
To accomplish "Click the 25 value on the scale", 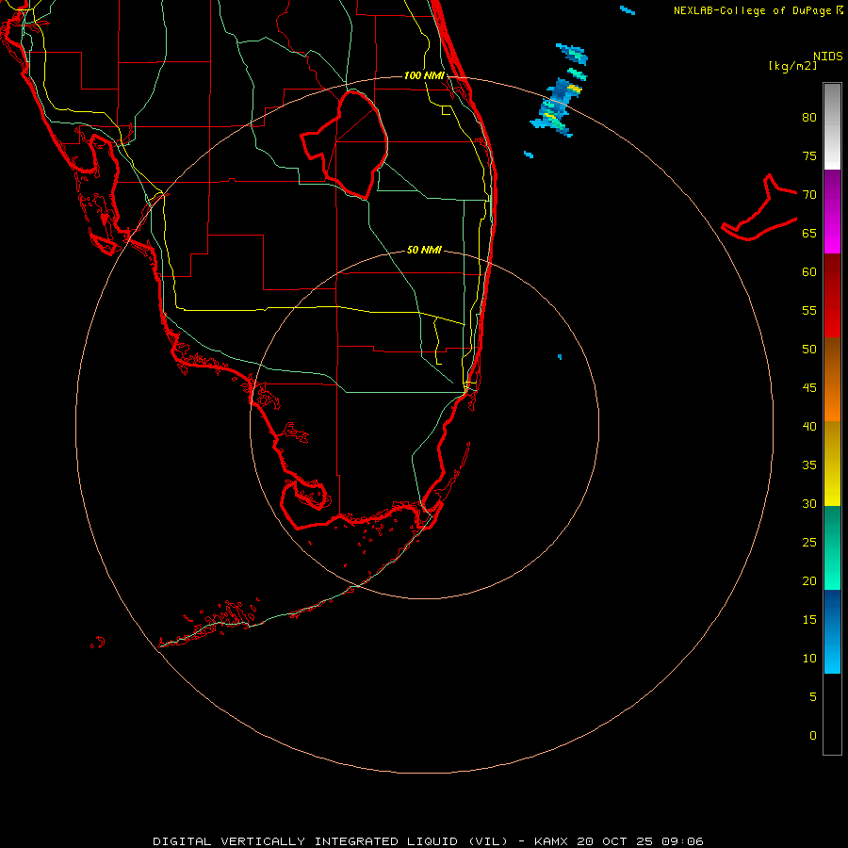I will coord(809,543).
